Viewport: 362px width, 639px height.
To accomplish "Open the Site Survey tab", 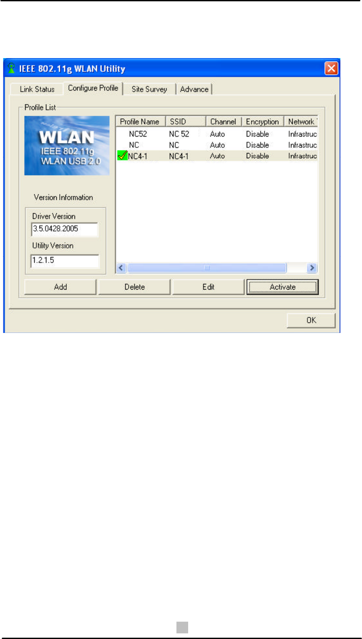I will pos(149,89).
